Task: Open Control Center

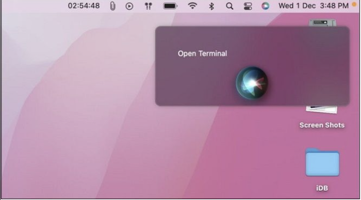Action: [248, 6]
